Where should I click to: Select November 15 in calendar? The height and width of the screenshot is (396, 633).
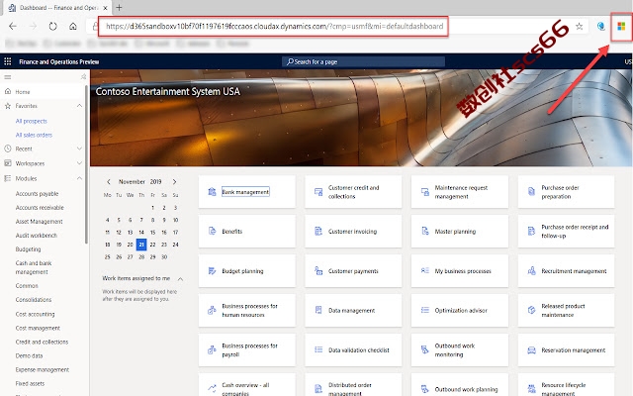[152, 233]
